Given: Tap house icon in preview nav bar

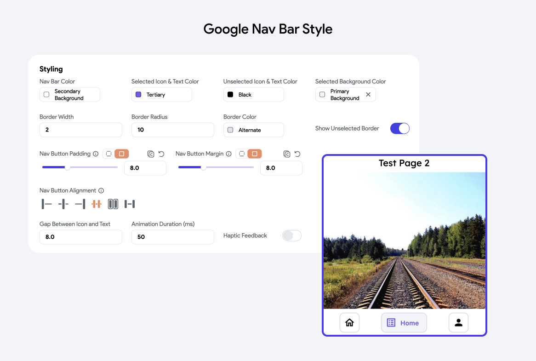Looking at the screenshot, I should pos(349,322).
